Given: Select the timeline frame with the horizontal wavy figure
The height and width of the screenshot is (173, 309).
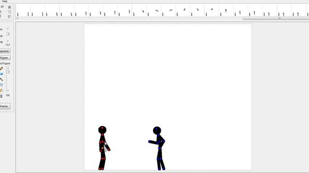Looking at the screenshot, I should (x=154, y=11).
